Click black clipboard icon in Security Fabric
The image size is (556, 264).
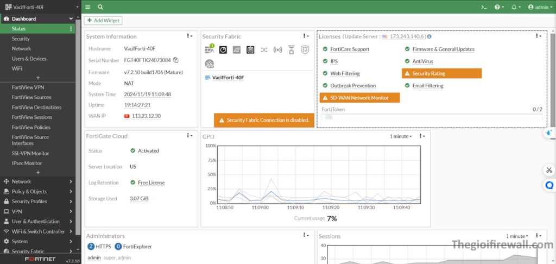point(250,49)
